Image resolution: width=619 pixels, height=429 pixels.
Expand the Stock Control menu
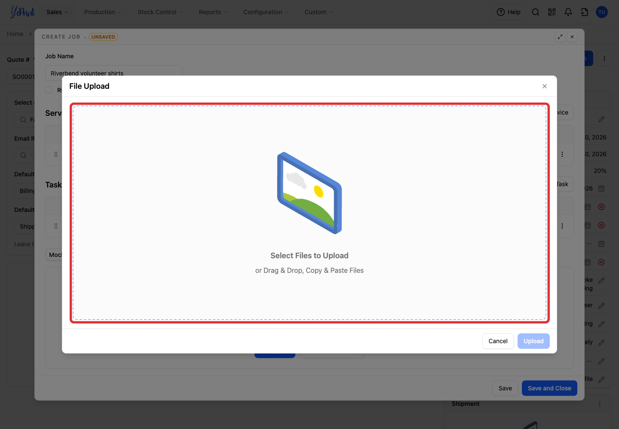pyautogui.click(x=160, y=12)
